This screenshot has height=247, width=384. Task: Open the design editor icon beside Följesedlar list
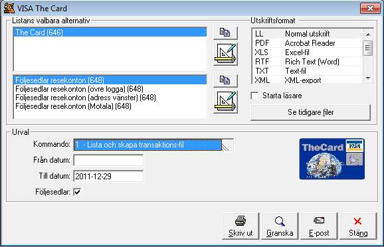225,102
